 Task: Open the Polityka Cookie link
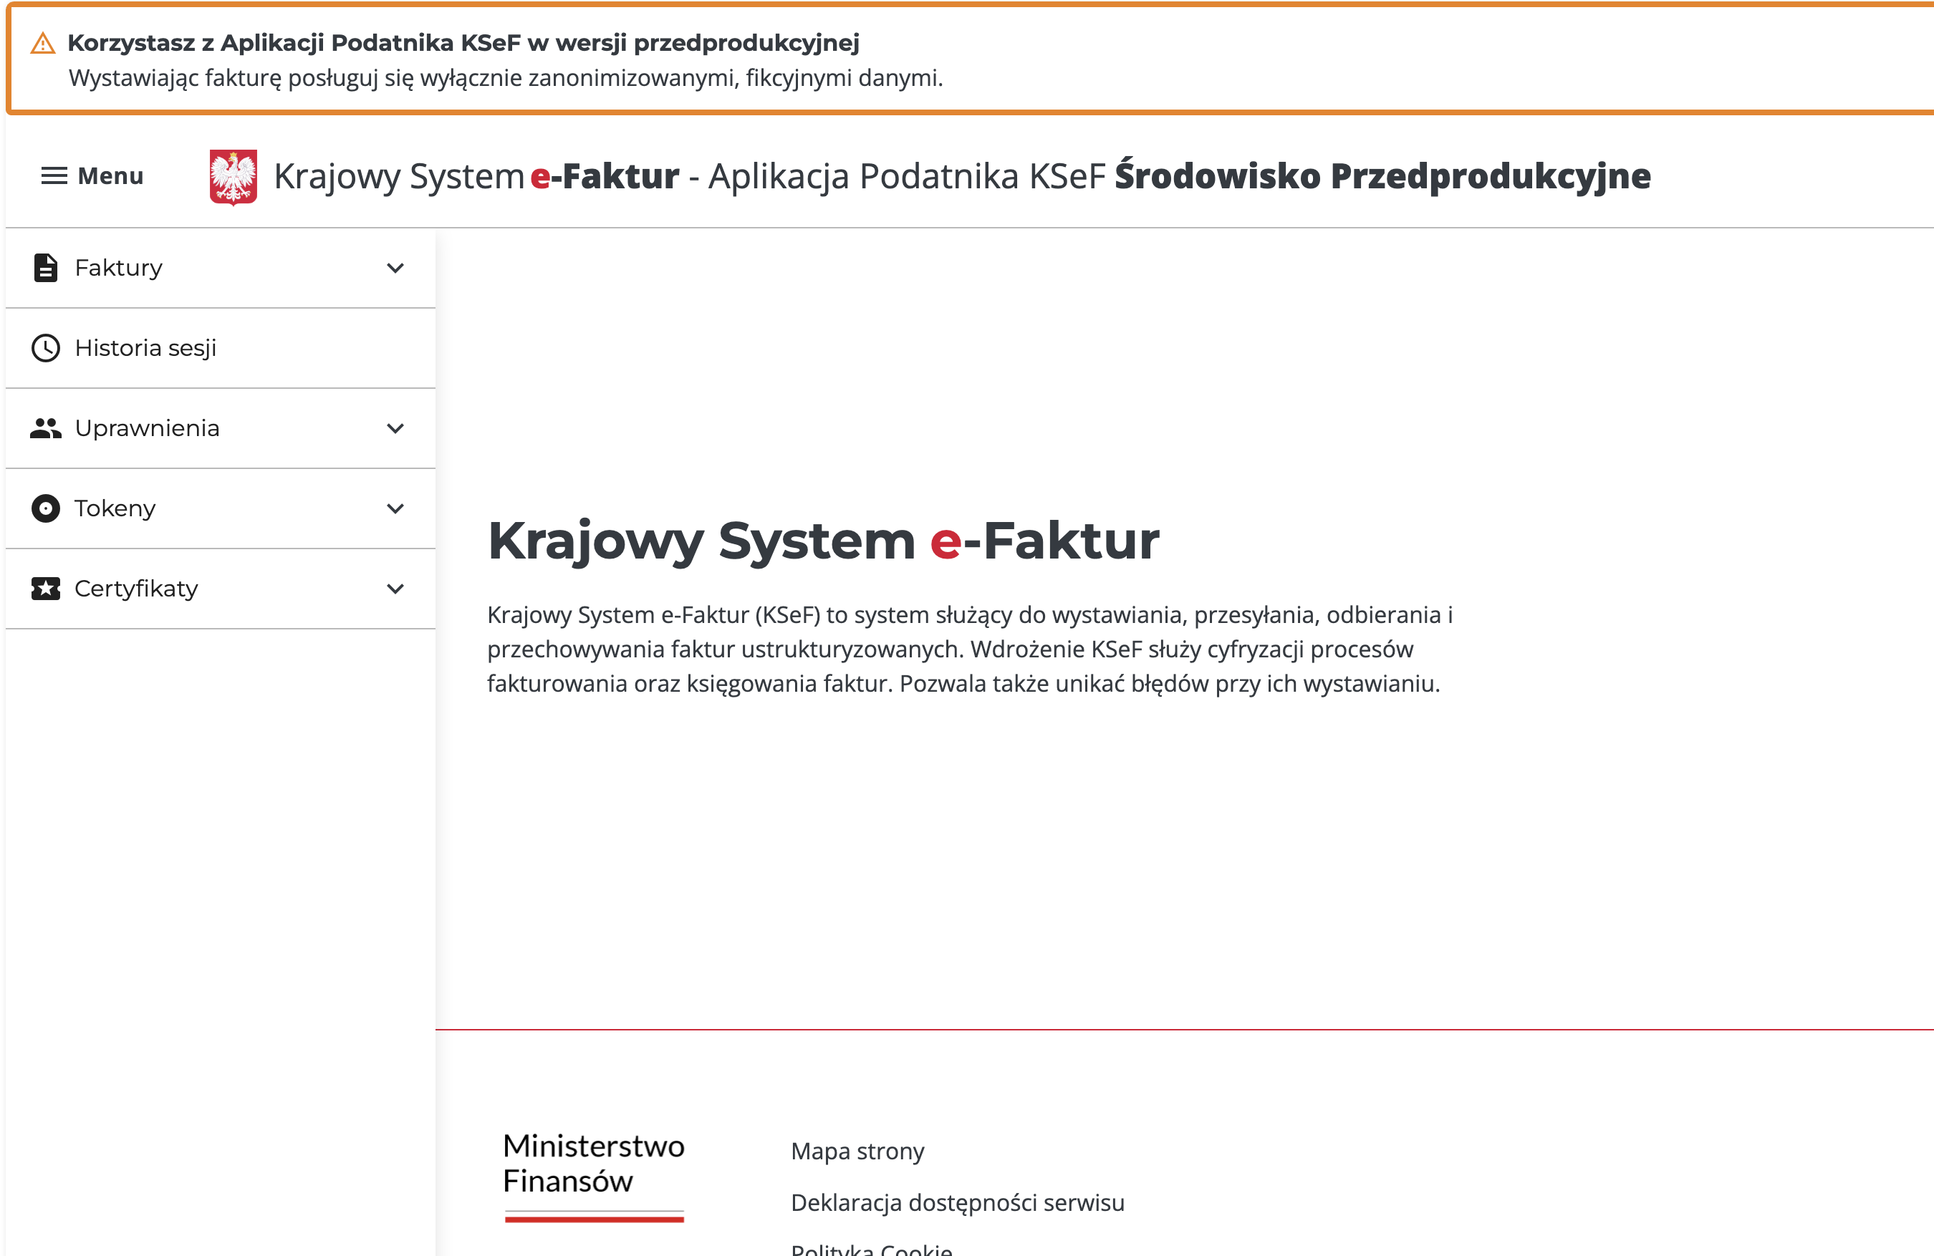(871, 1249)
